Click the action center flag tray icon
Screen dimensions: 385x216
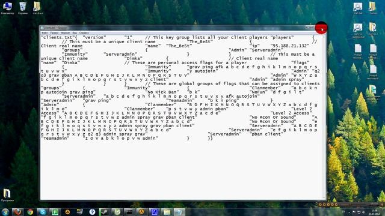[354, 212]
